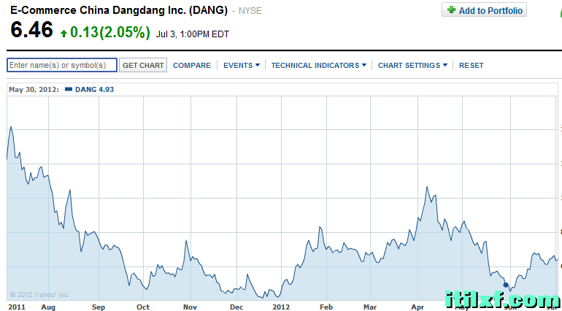Click the Oct label on the time axis
The width and height of the screenshot is (562, 311).
(143, 307)
